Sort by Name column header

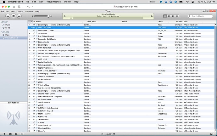coord(59,22)
